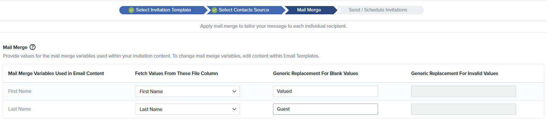Focus the blank replacement field containing "Valued"
The width and height of the screenshot is (547, 130).
tap(325, 92)
